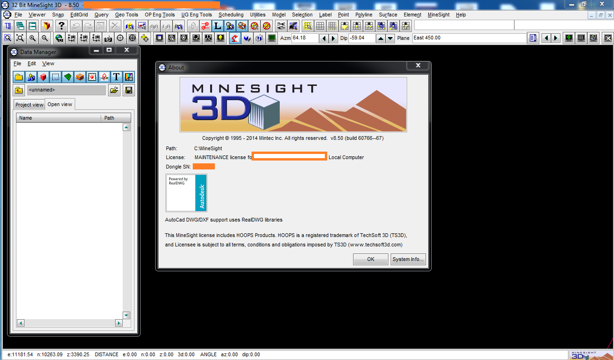Select the Text element icon in Data Manager
The width and height of the screenshot is (614, 360).
point(116,77)
